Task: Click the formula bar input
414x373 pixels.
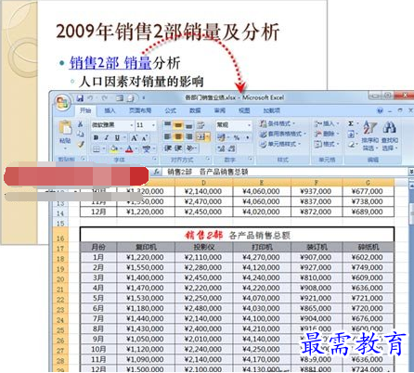Action: point(286,172)
